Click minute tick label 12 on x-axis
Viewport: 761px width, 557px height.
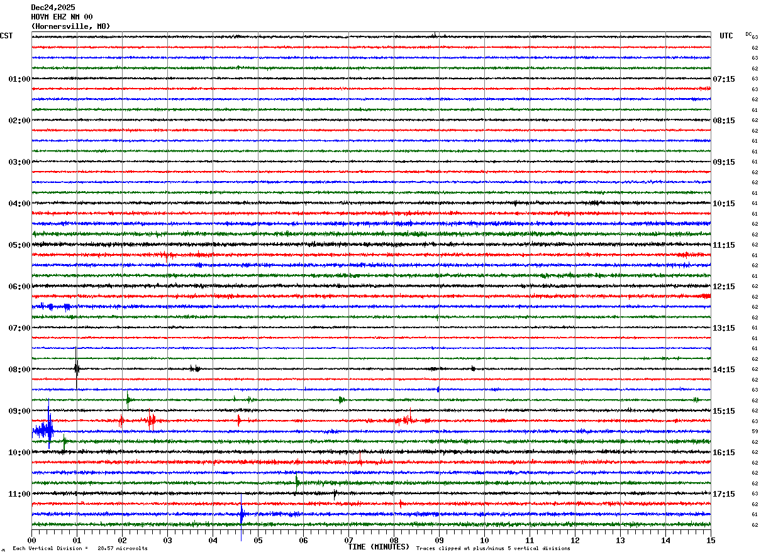click(x=575, y=540)
